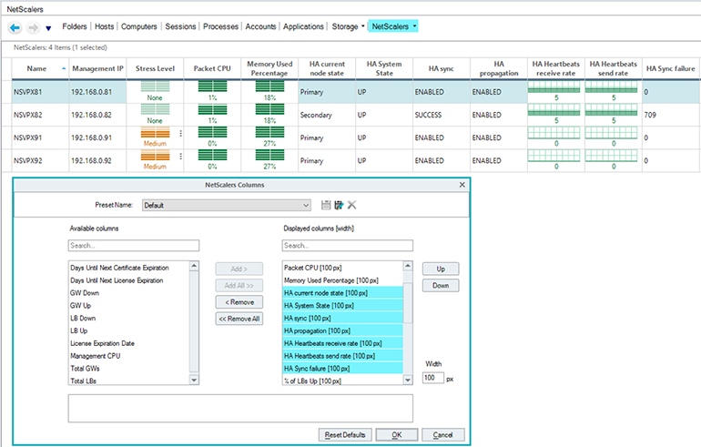This screenshot has width=701, height=447.
Task: Click the grey forward navigation arrow
Action: pos(33,28)
